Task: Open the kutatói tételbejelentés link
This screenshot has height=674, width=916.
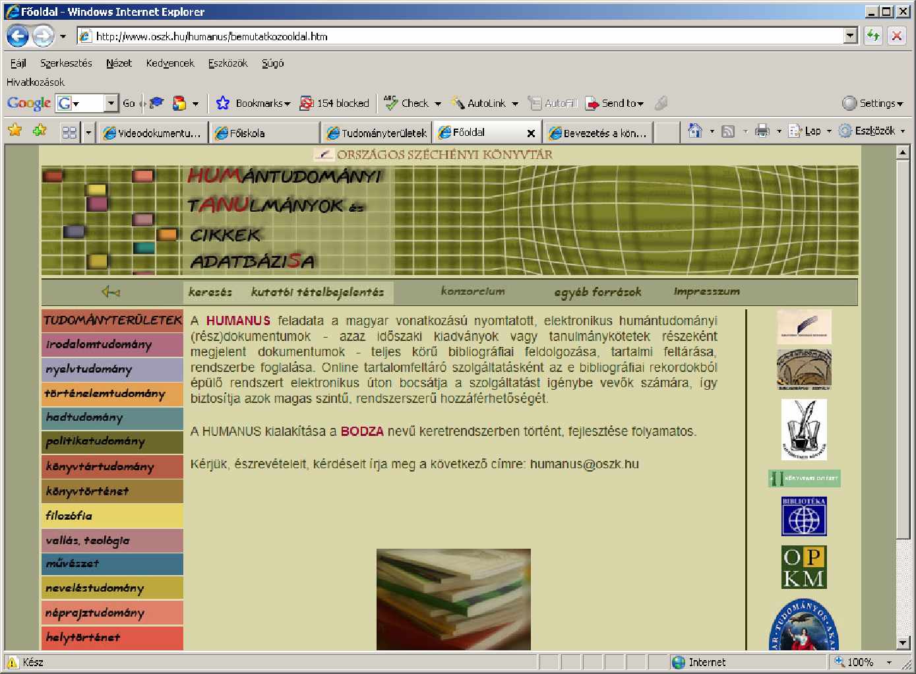Action: (317, 291)
